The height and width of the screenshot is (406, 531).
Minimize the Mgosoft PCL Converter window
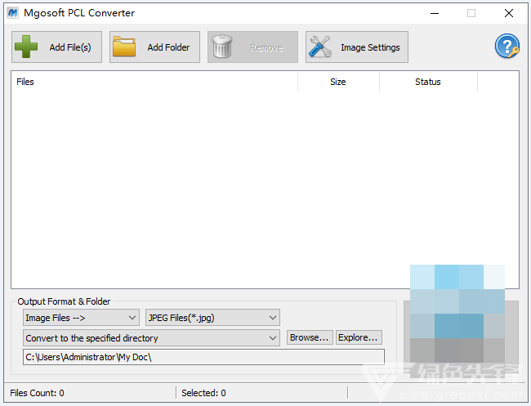click(x=435, y=13)
